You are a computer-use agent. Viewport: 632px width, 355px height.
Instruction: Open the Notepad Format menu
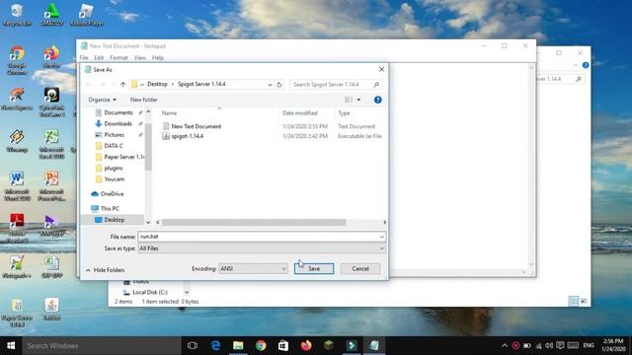pos(118,58)
